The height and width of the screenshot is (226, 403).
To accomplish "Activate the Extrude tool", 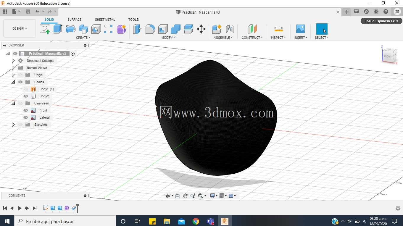I will pyautogui.click(x=58, y=29).
